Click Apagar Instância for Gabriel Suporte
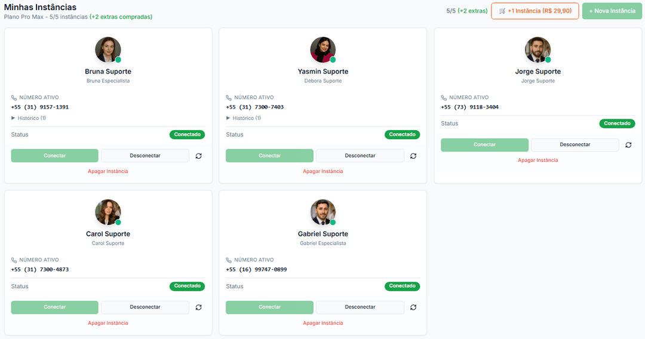The width and height of the screenshot is (645, 339). pos(323,323)
